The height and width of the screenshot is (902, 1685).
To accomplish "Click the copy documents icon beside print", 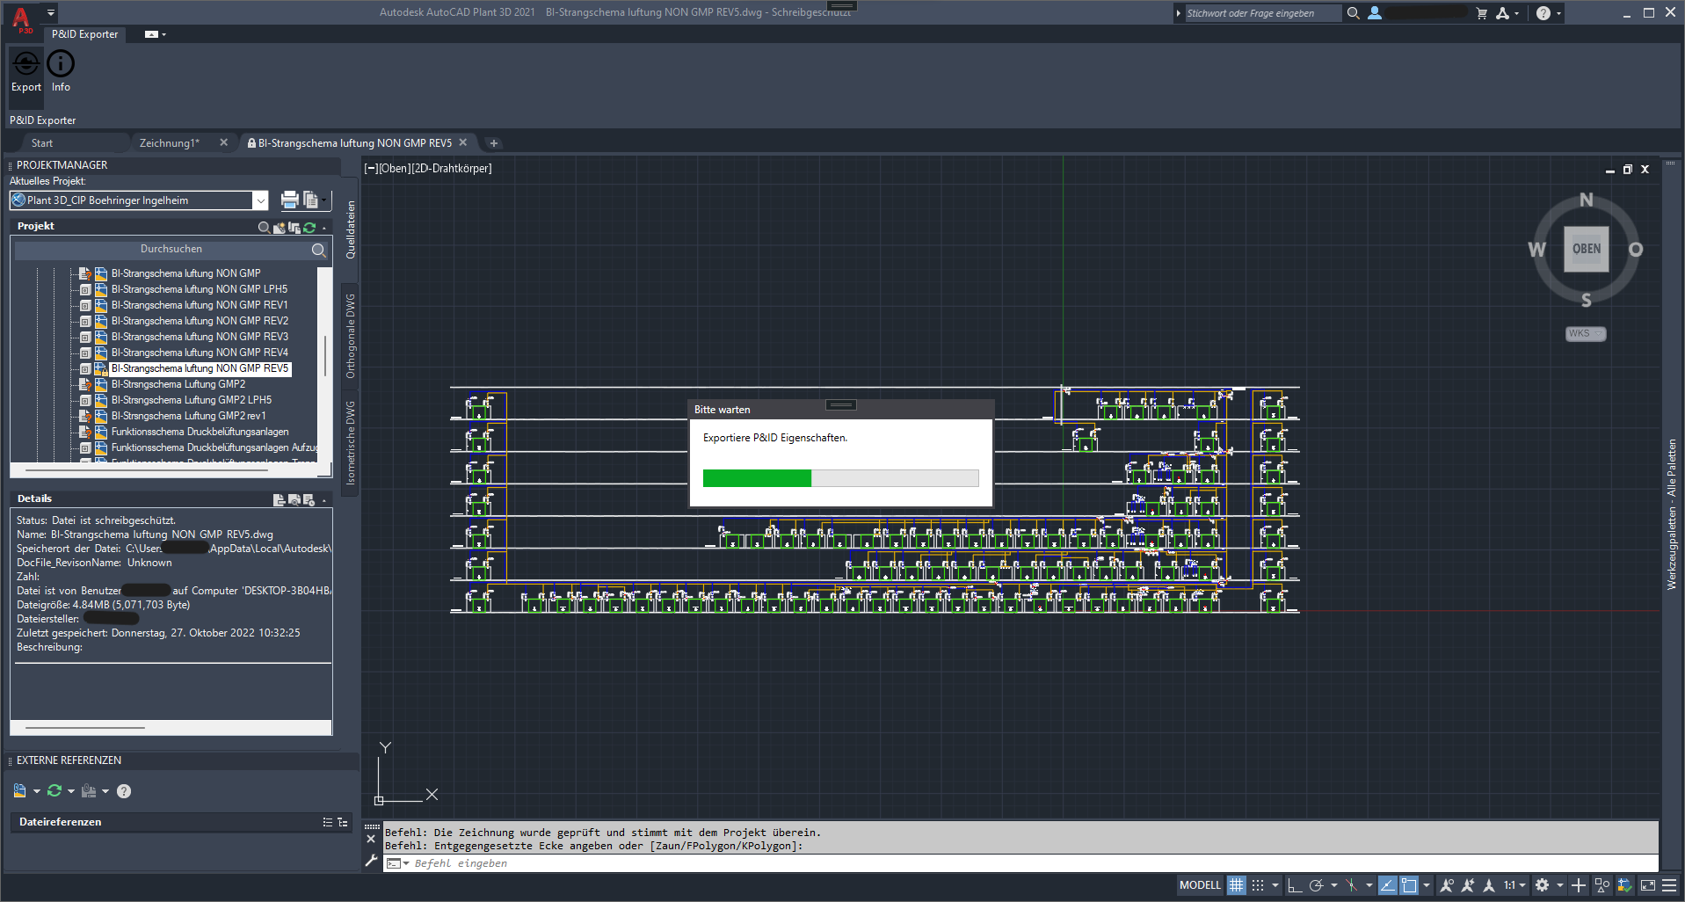I will click(x=310, y=200).
